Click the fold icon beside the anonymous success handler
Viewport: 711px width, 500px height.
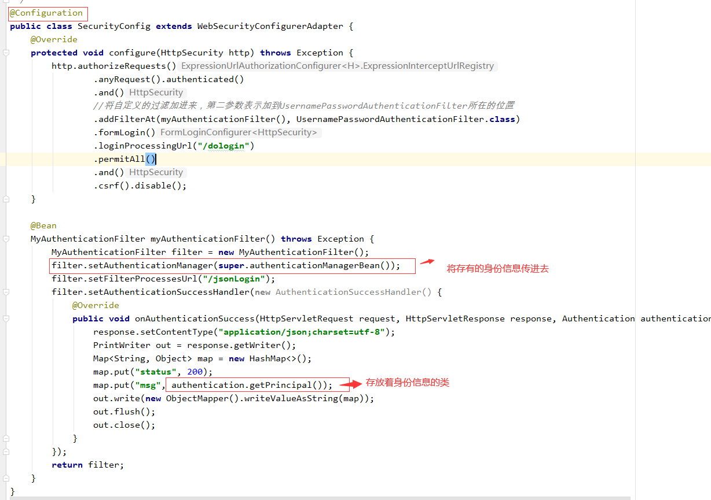(x=6, y=292)
